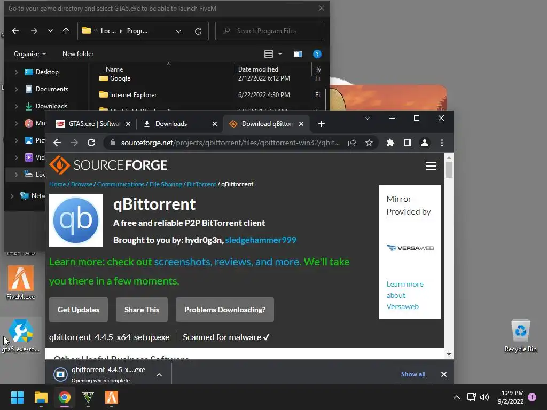Screen dimensions: 547x410
Task: Bookmark this page with the star
Action: [369, 143]
